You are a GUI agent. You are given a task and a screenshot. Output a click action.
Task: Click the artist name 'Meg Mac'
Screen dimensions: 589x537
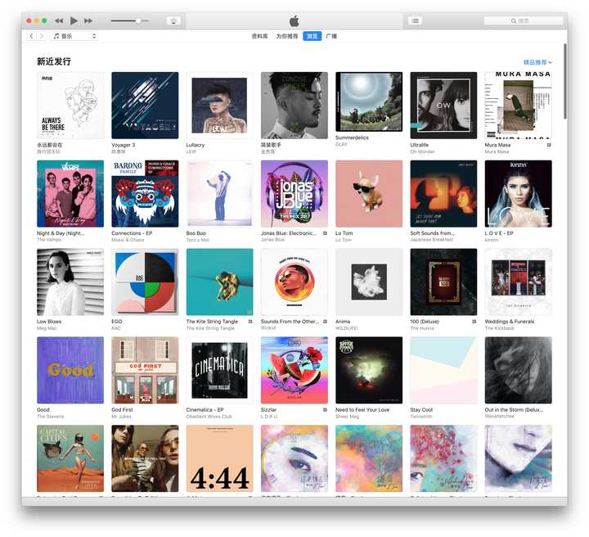[47, 328]
